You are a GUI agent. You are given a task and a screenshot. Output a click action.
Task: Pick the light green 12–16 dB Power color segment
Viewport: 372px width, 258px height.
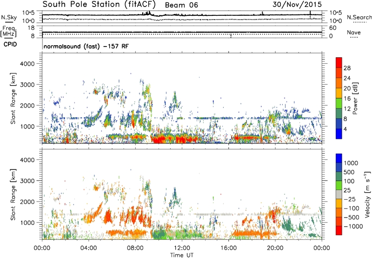339,103
